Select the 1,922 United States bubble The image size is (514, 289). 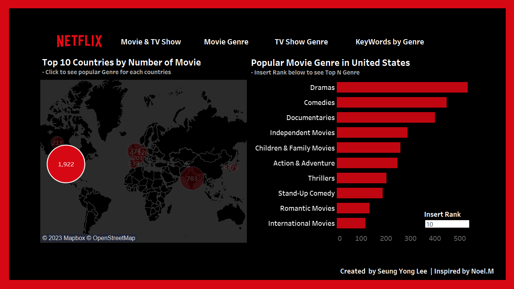[x=66, y=164]
